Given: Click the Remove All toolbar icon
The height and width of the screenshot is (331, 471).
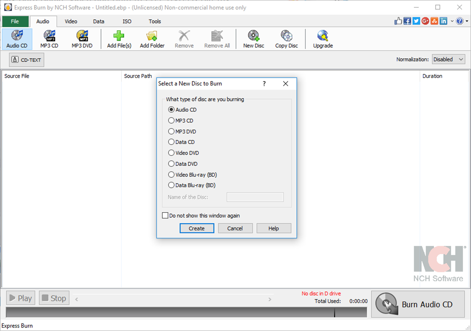Looking at the screenshot, I should [x=217, y=39].
